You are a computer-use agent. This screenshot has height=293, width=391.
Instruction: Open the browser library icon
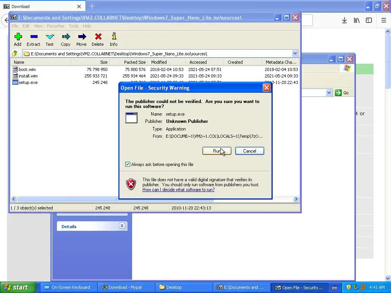357,21
